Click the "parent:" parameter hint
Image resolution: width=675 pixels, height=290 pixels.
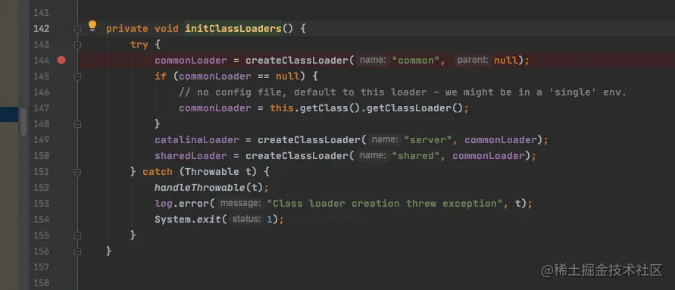click(x=473, y=61)
